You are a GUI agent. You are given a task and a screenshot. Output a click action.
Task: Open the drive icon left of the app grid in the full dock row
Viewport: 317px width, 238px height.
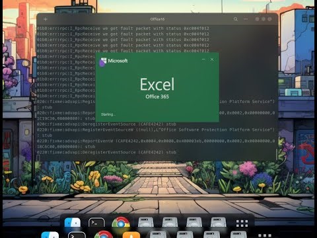click(219, 223)
